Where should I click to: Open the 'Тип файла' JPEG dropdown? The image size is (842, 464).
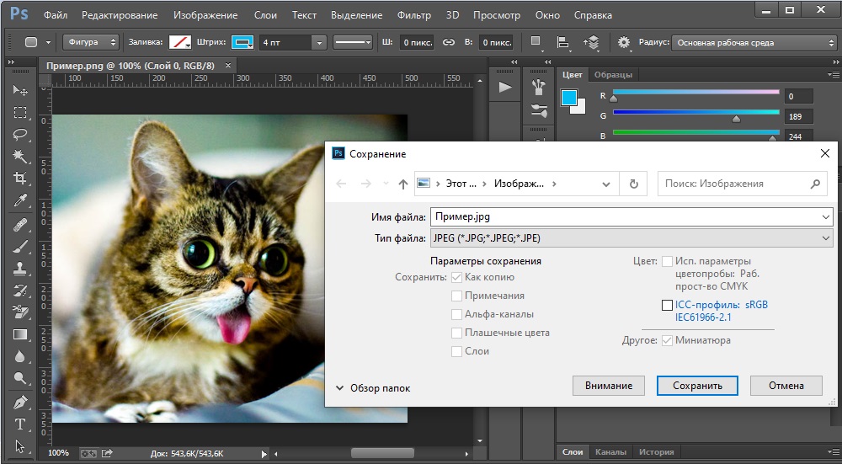[x=631, y=238]
